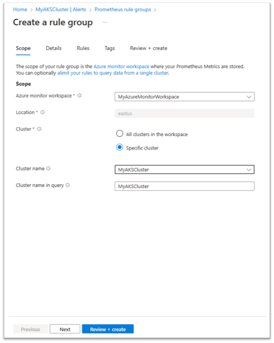
Task: Switch to the Tags tab
Action: [x=109, y=48]
